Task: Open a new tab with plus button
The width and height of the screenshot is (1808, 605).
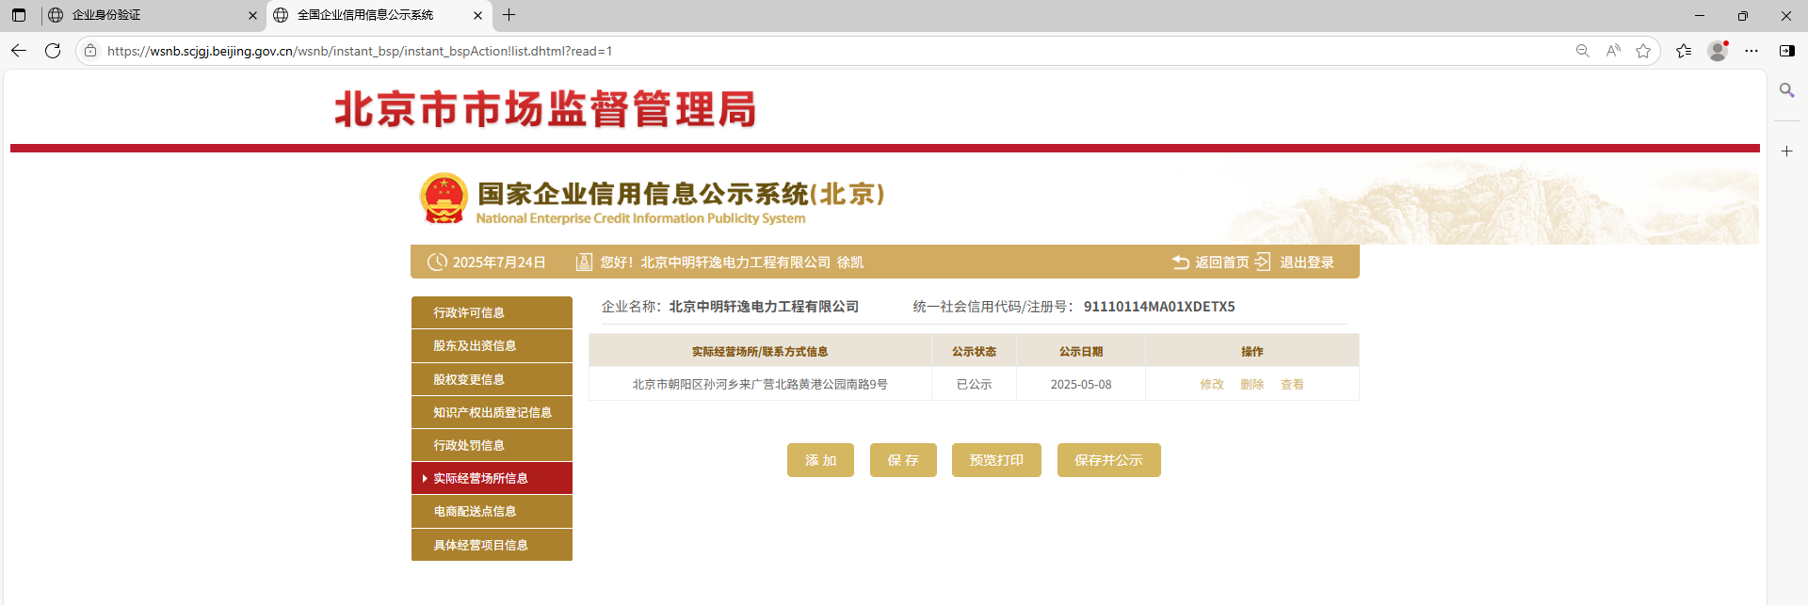Action: click(x=509, y=15)
